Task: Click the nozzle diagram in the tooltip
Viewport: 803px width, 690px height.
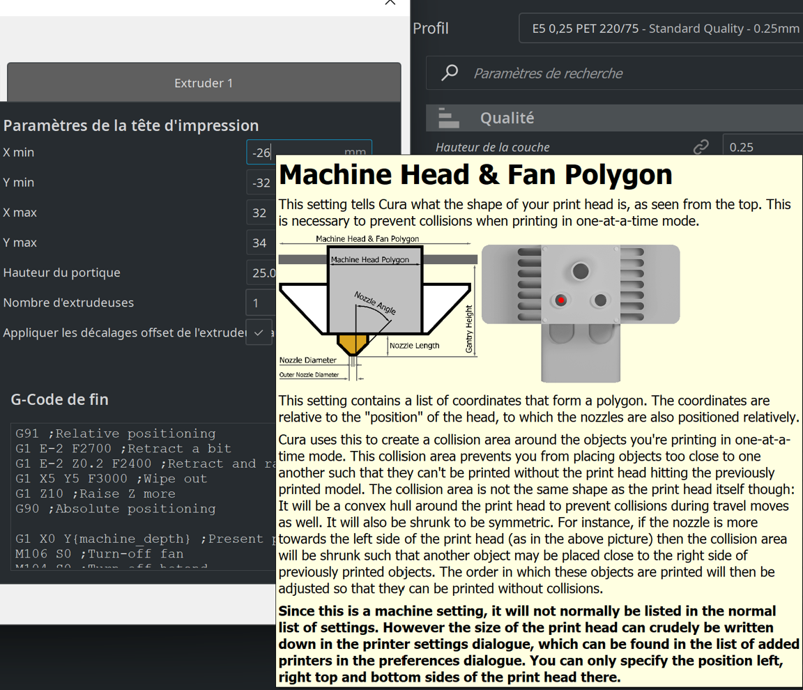Action: (x=378, y=308)
